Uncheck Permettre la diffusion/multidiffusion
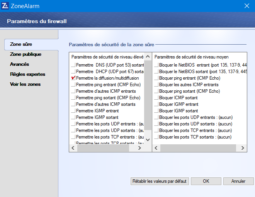The height and width of the screenshot is (197, 255). (x=73, y=78)
